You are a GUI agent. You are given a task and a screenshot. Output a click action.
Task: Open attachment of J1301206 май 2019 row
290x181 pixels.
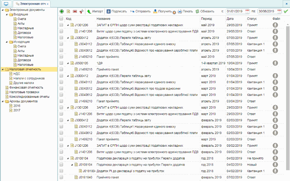click(x=275, y=25)
